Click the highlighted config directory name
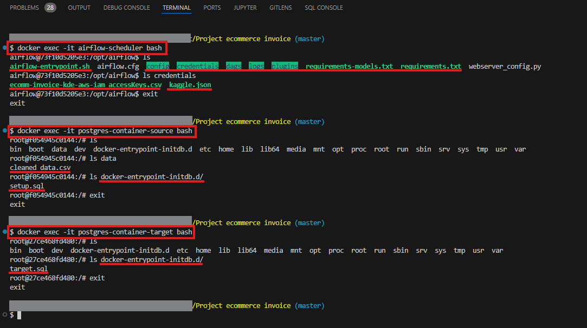587x328 pixels. (x=158, y=66)
